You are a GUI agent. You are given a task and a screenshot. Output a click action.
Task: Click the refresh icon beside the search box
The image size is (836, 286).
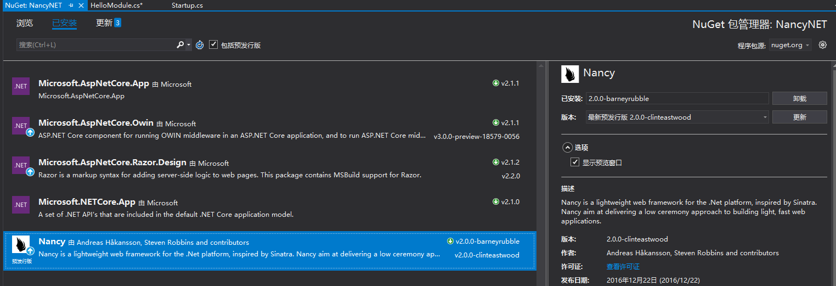[200, 45]
